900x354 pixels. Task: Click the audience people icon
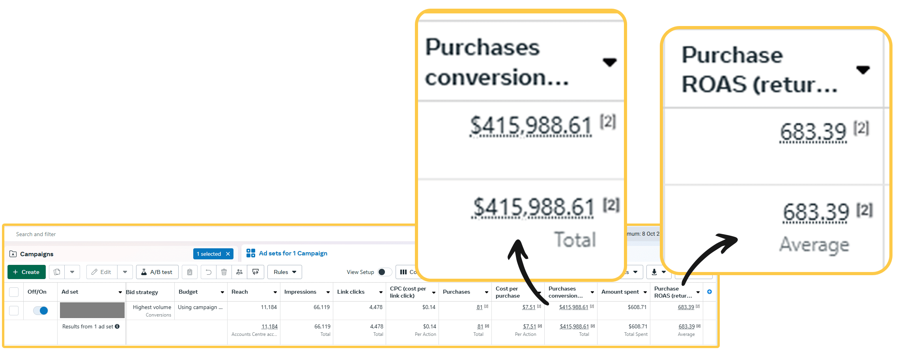(239, 272)
